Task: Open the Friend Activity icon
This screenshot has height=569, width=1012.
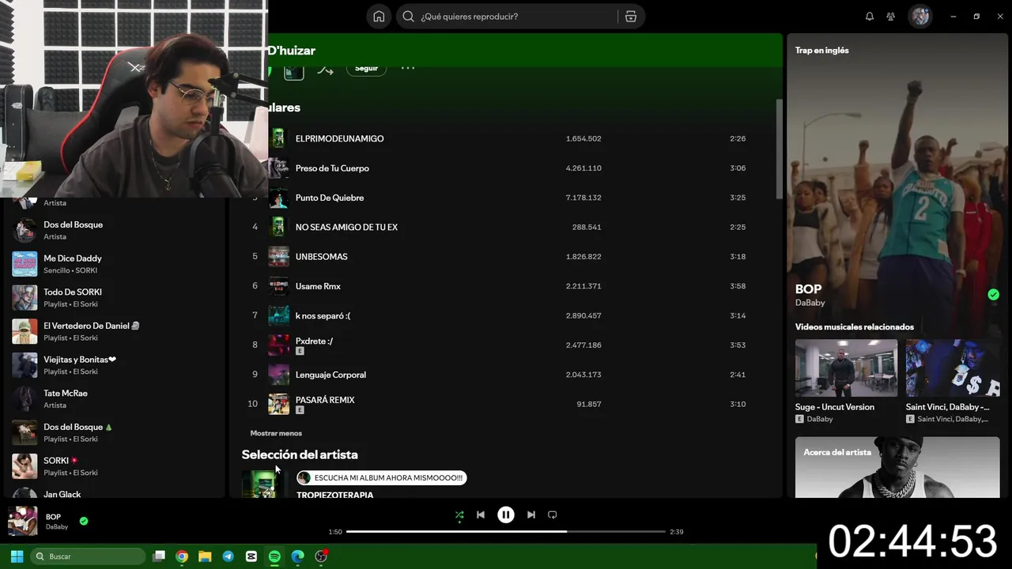Action: 891,17
